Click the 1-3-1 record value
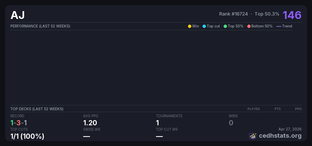This screenshot has height=146, width=312. pos(19,123)
